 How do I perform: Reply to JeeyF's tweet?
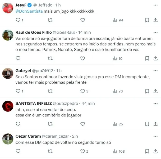pos(19,20)
